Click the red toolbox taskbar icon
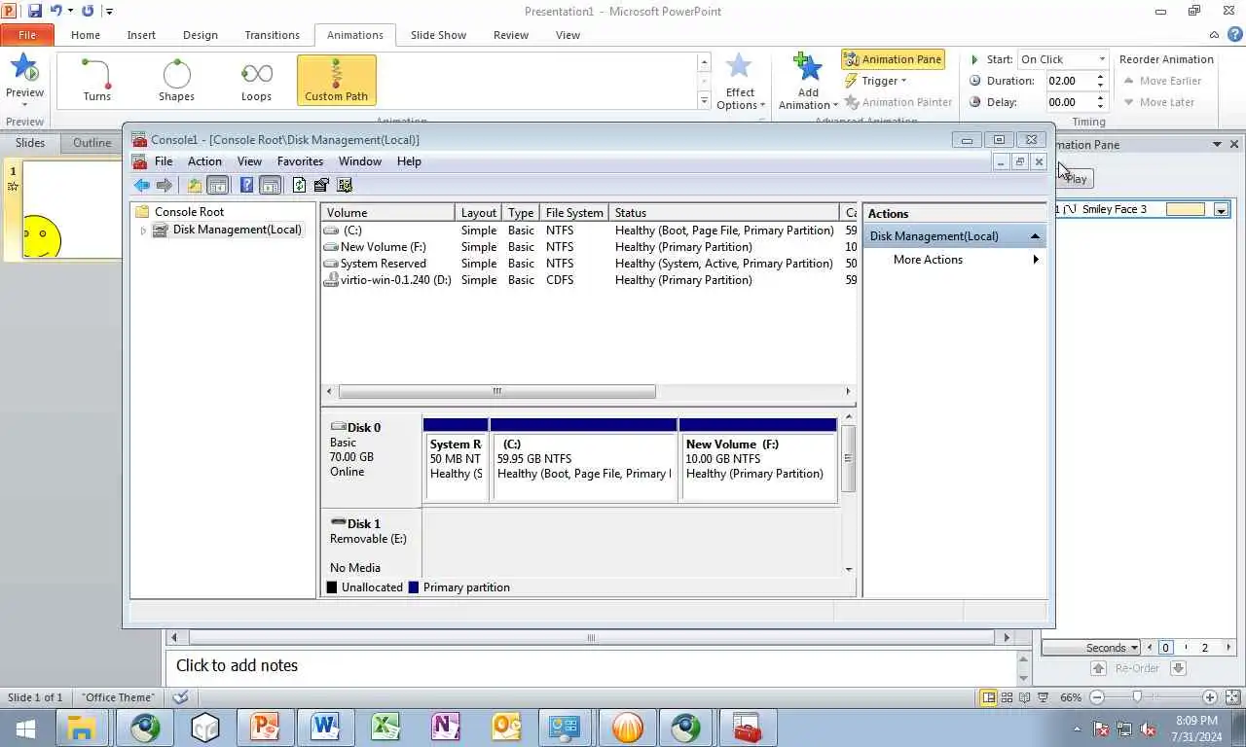This screenshot has height=747, width=1246. [747, 728]
